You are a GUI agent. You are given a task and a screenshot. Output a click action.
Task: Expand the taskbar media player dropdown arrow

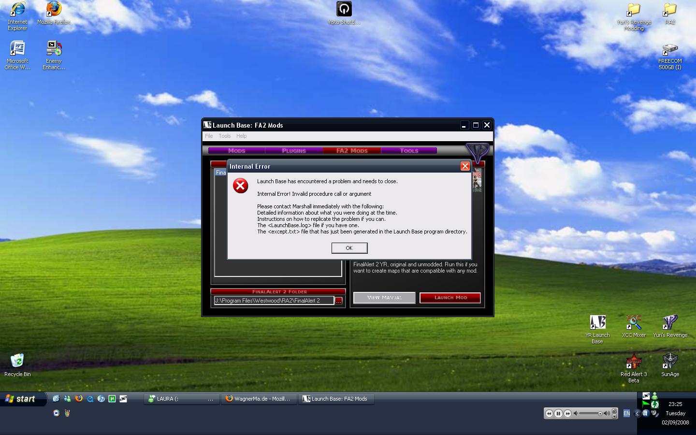pos(614,416)
